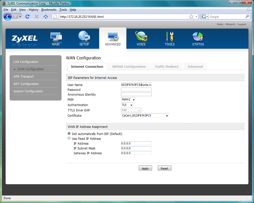The width and height of the screenshot is (254, 203).
Task: Open the History menu
Action: coord(34,10)
